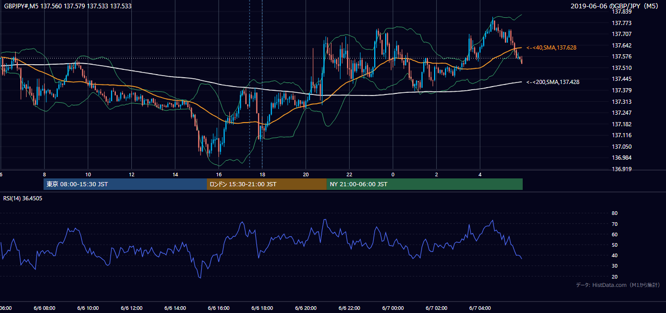The width and height of the screenshot is (666, 313).
Task: Select price level 137.510 on the price axis
Action: (x=621, y=68)
